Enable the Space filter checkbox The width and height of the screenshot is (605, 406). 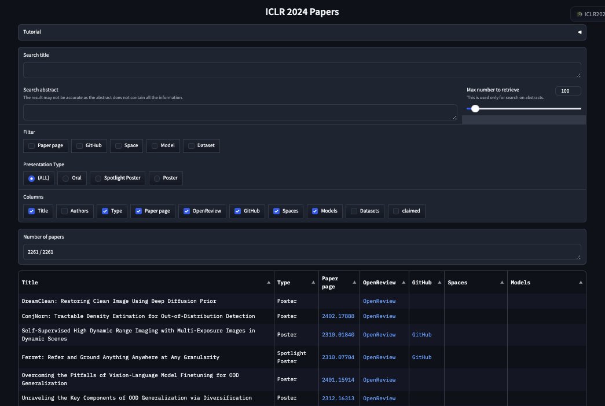(119, 146)
